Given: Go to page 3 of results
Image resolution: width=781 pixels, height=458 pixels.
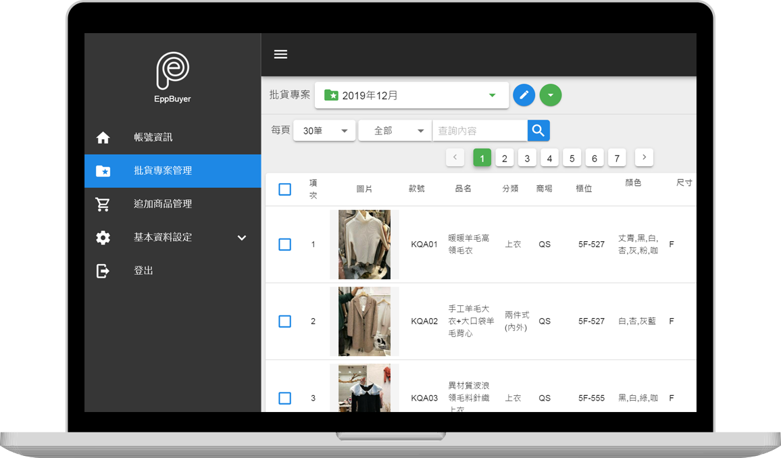Looking at the screenshot, I should (527, 158).
